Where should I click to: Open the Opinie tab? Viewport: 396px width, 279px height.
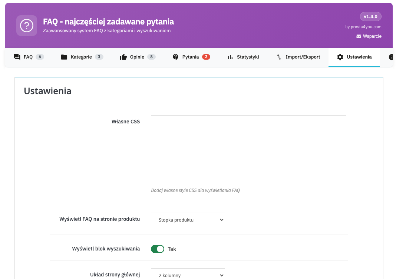138,57
